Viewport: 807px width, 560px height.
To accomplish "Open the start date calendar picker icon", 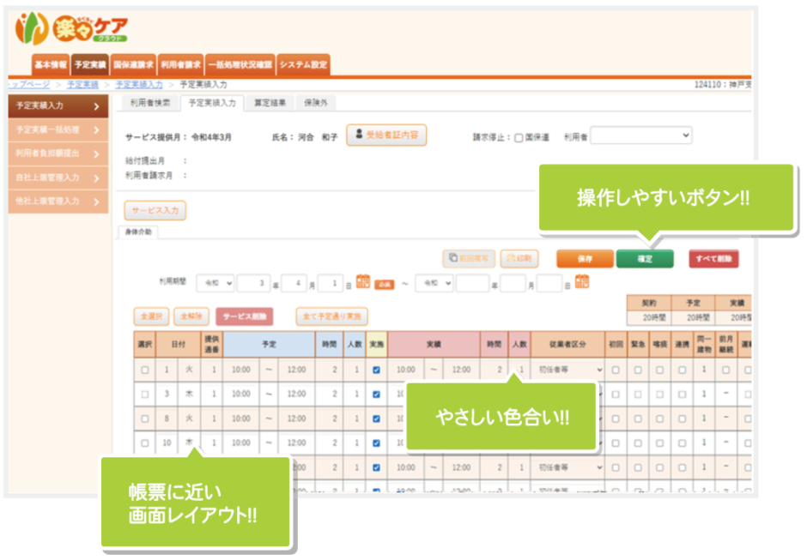I will pyautogui.click(x=362, y=282).
